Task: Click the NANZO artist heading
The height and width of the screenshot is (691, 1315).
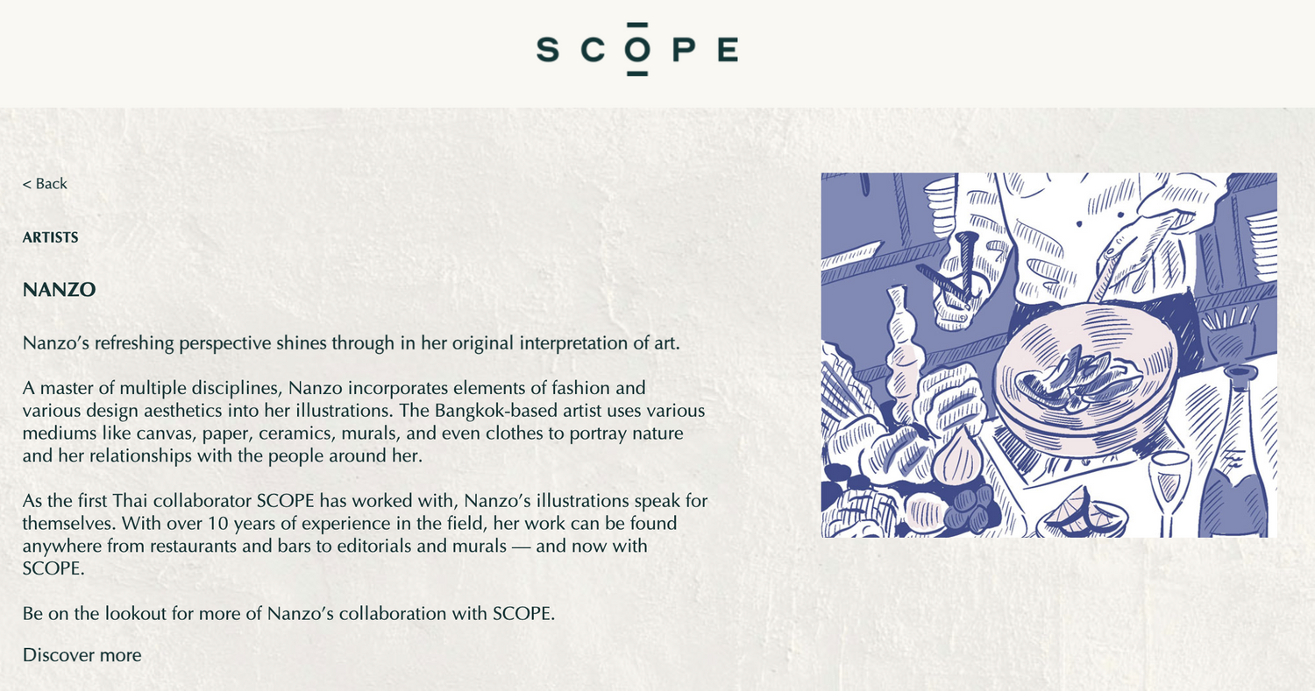Action: click(59, 290)
